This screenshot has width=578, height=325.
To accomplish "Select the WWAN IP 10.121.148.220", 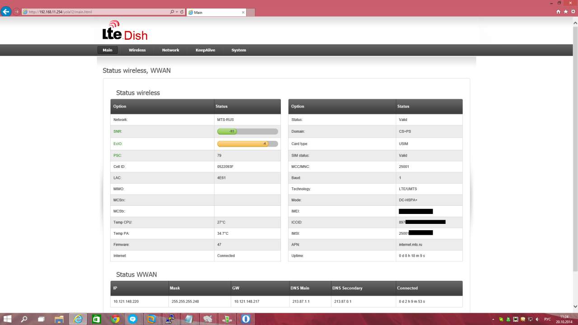I will pos(126,302).
